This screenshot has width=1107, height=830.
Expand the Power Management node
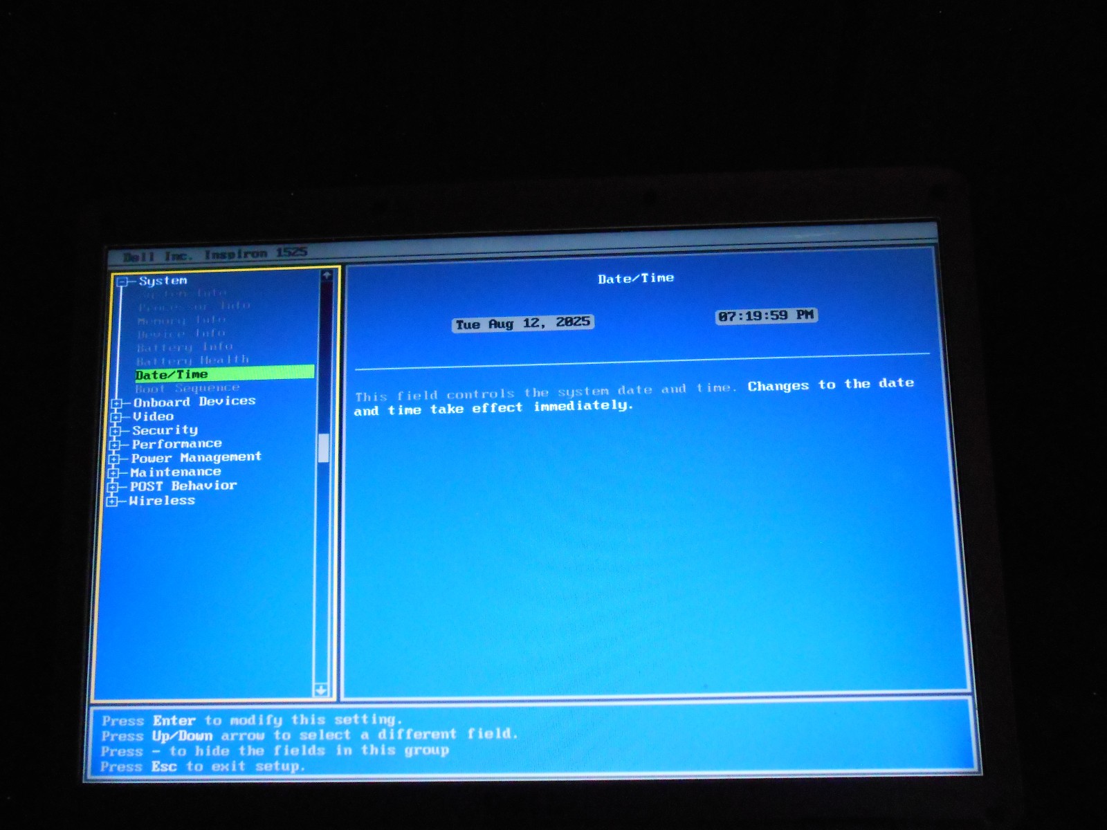pos(114,459)
